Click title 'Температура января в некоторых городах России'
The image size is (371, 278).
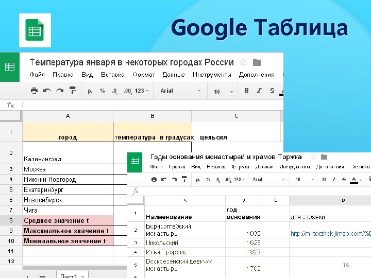tap(131, 62)
